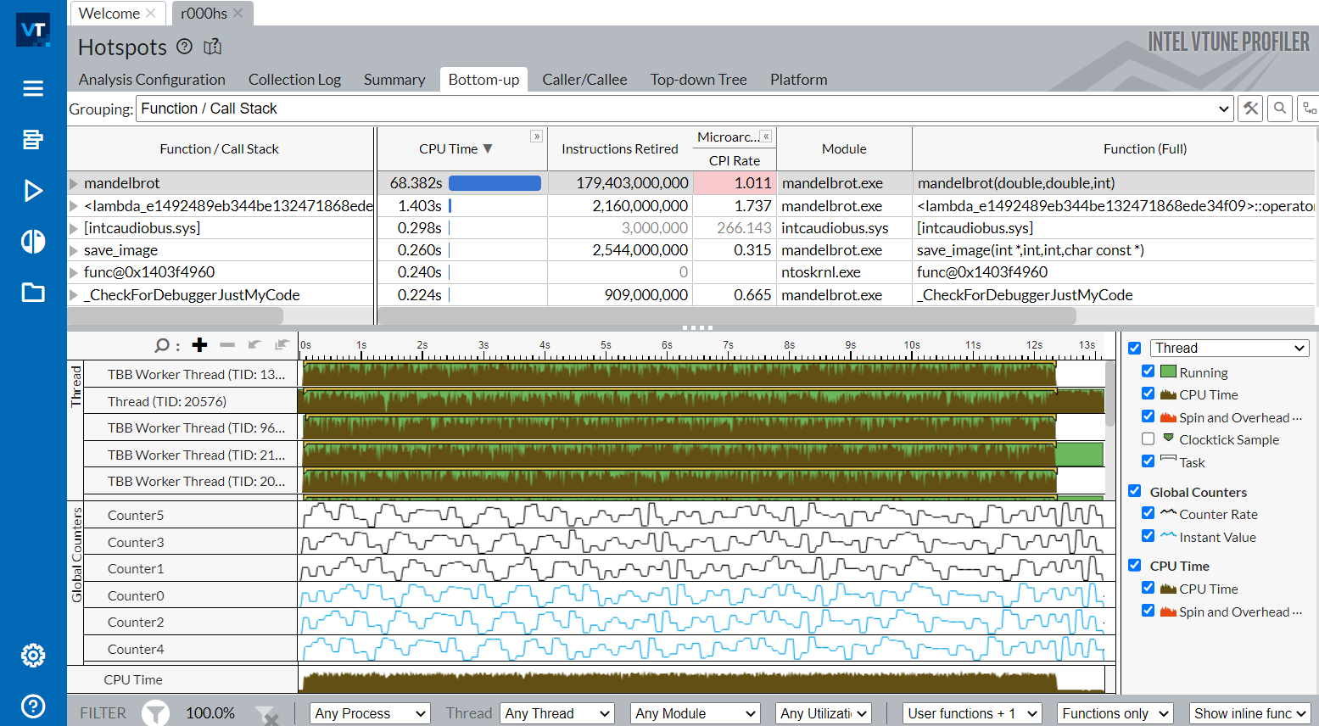
Task: Click the clear filter icon
Action: pyautogui.click(x=266, y=714)
